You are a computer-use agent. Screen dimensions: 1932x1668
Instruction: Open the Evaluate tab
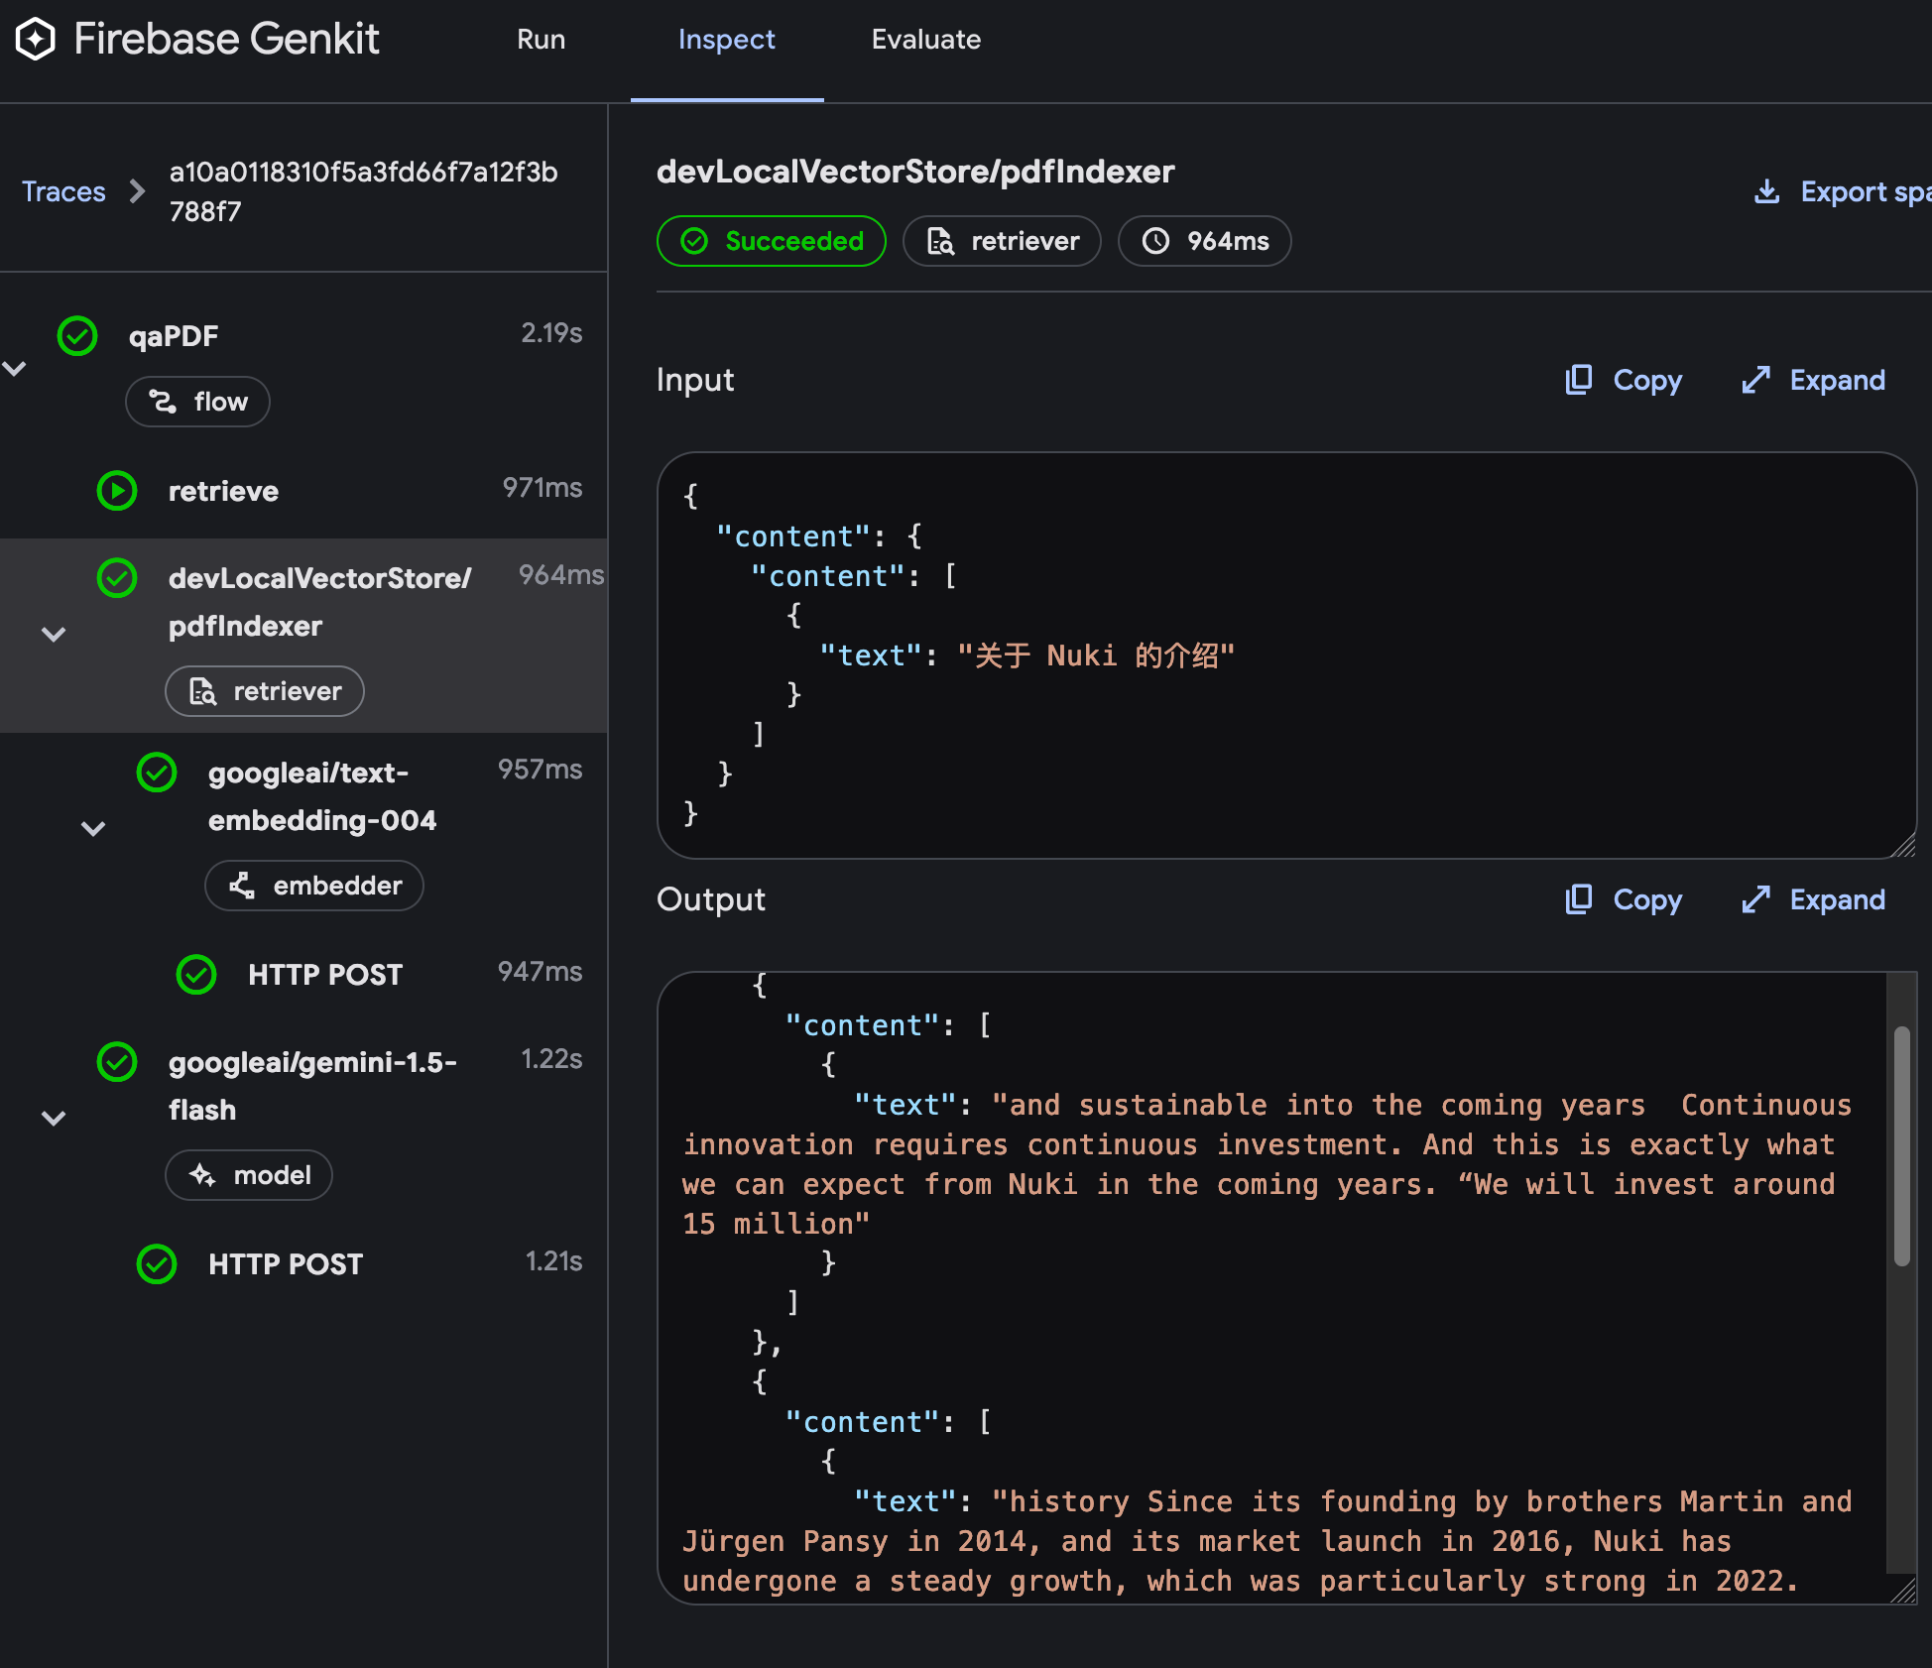[x=925, y=40]
